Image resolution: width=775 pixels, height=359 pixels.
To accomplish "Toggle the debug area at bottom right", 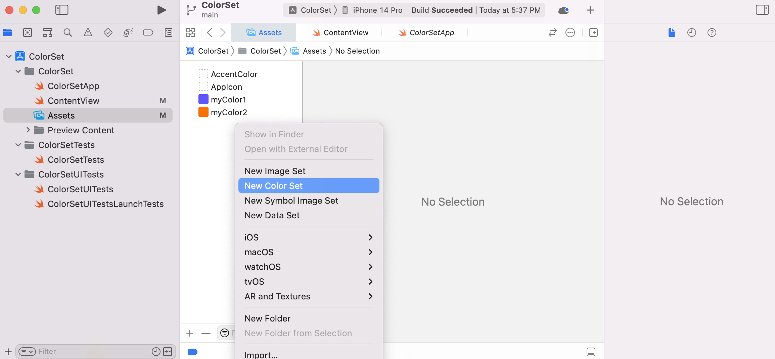I will pos(591,352).
